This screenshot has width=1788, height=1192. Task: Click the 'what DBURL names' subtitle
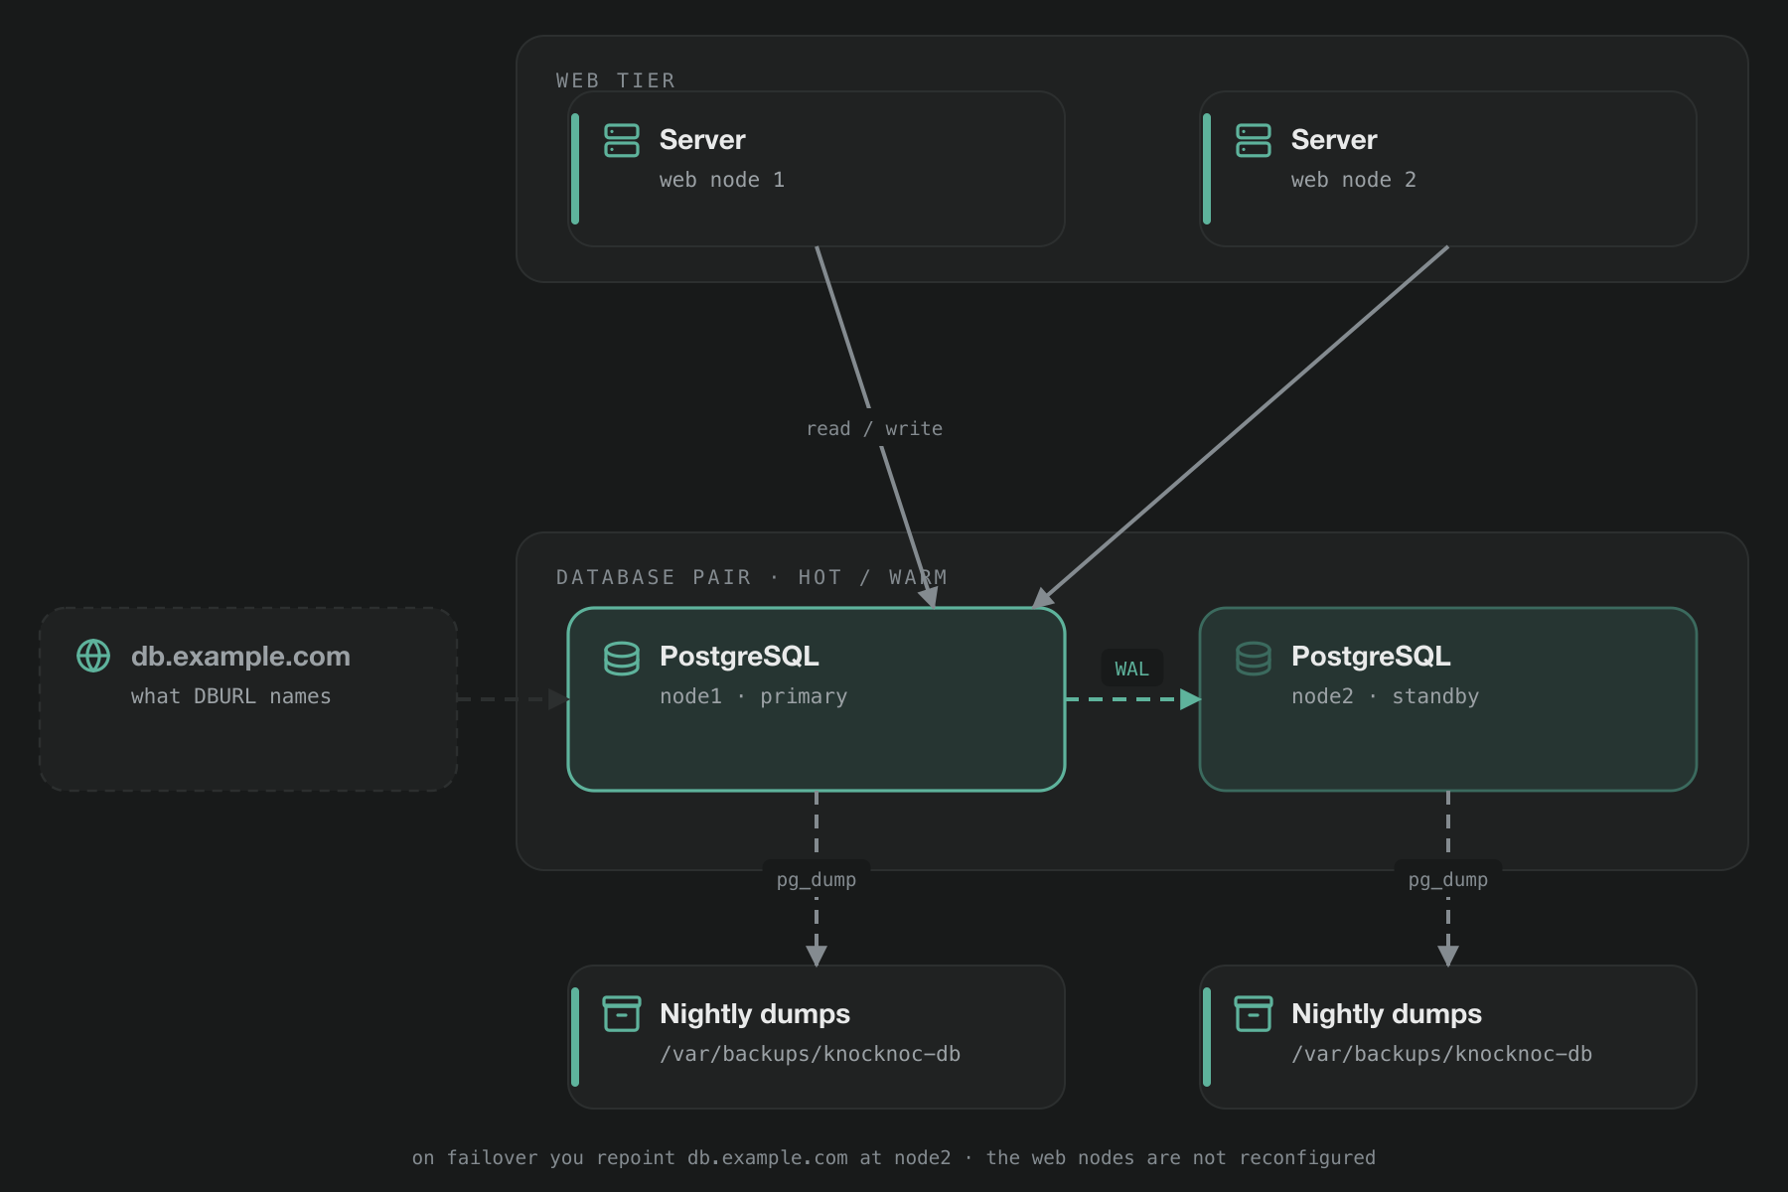tap(231, 696)
